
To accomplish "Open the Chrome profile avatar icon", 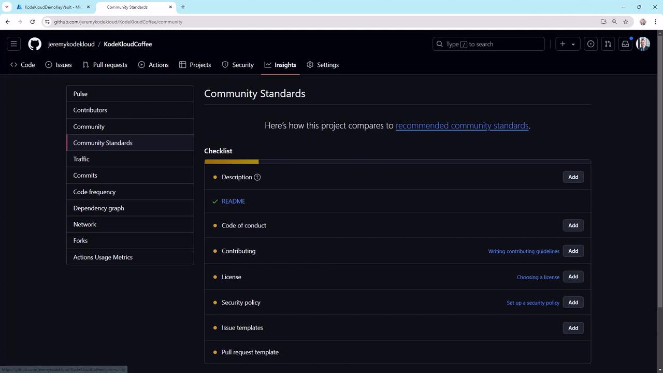I will coord(643,22).
